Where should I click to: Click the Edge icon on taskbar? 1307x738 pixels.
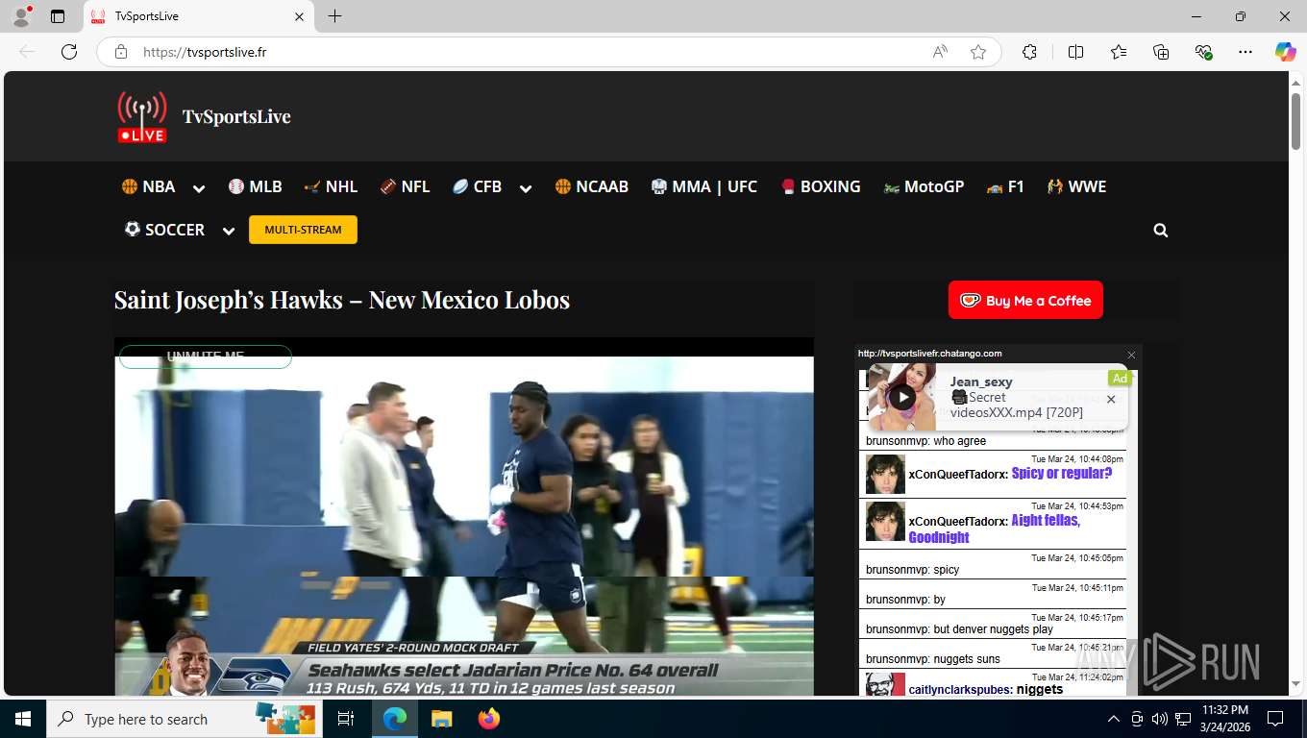click(394, 719)
